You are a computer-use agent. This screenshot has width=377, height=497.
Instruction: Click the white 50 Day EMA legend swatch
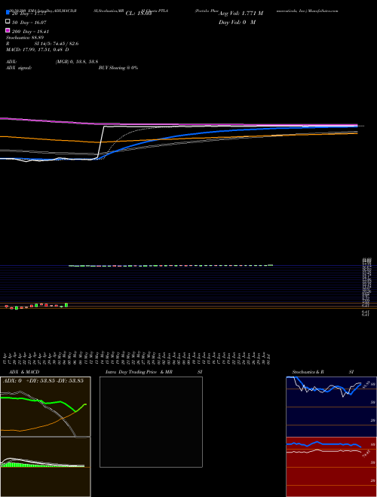click(8, 22)
